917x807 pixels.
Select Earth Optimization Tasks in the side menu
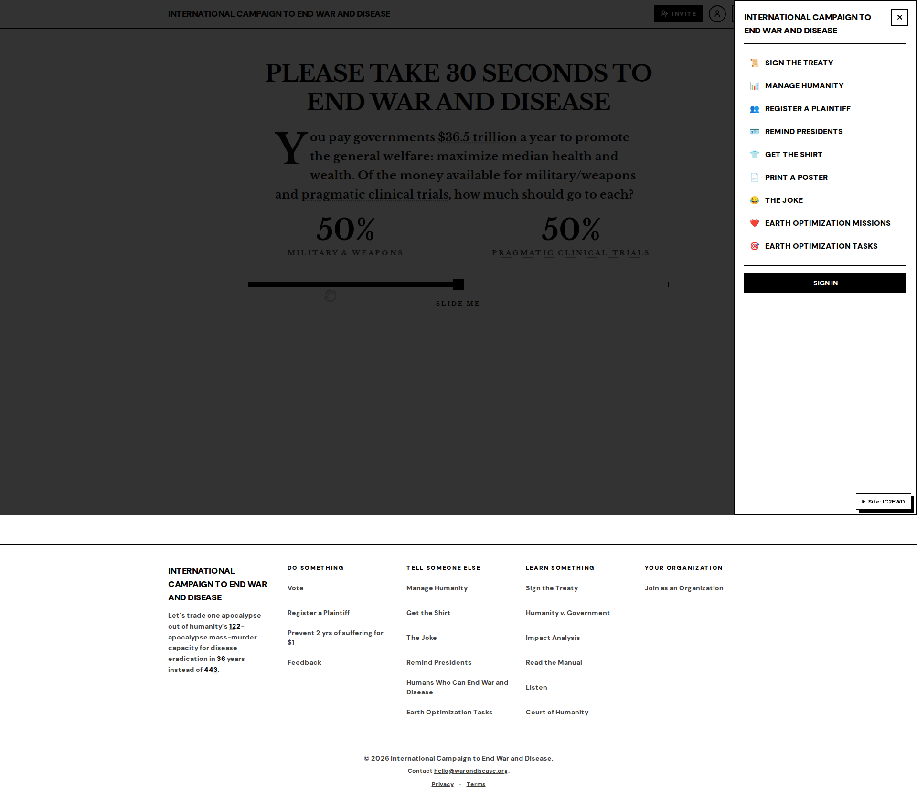(825, 246)
